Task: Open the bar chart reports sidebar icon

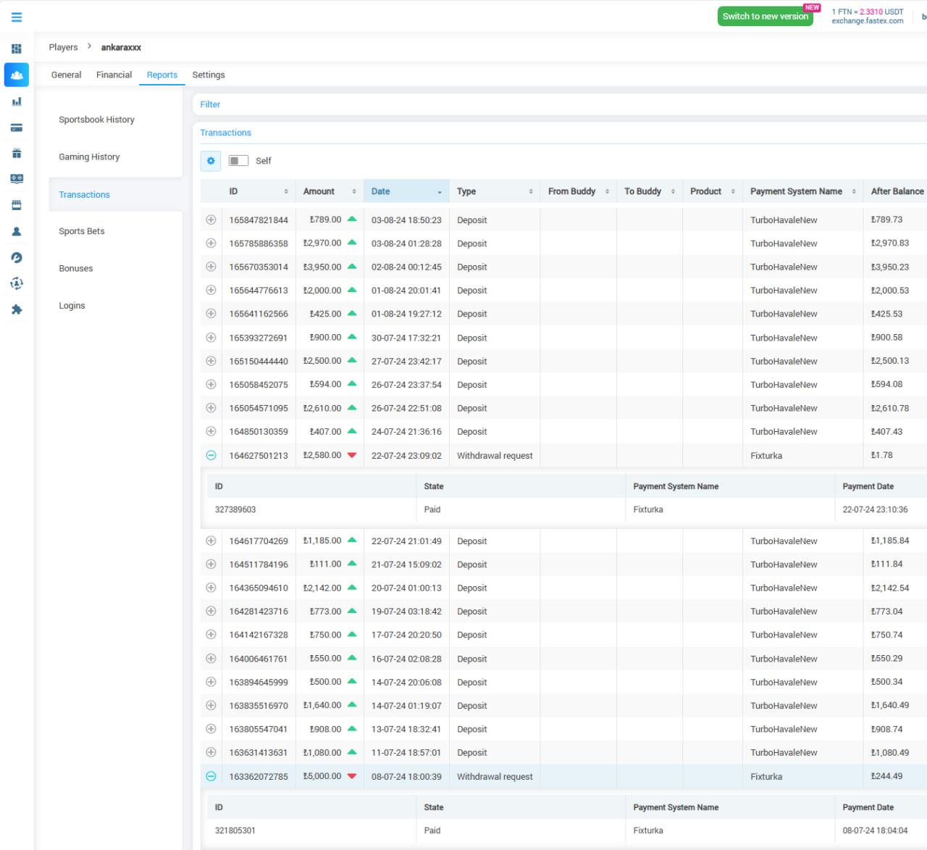Action: (x=17, y=101)
